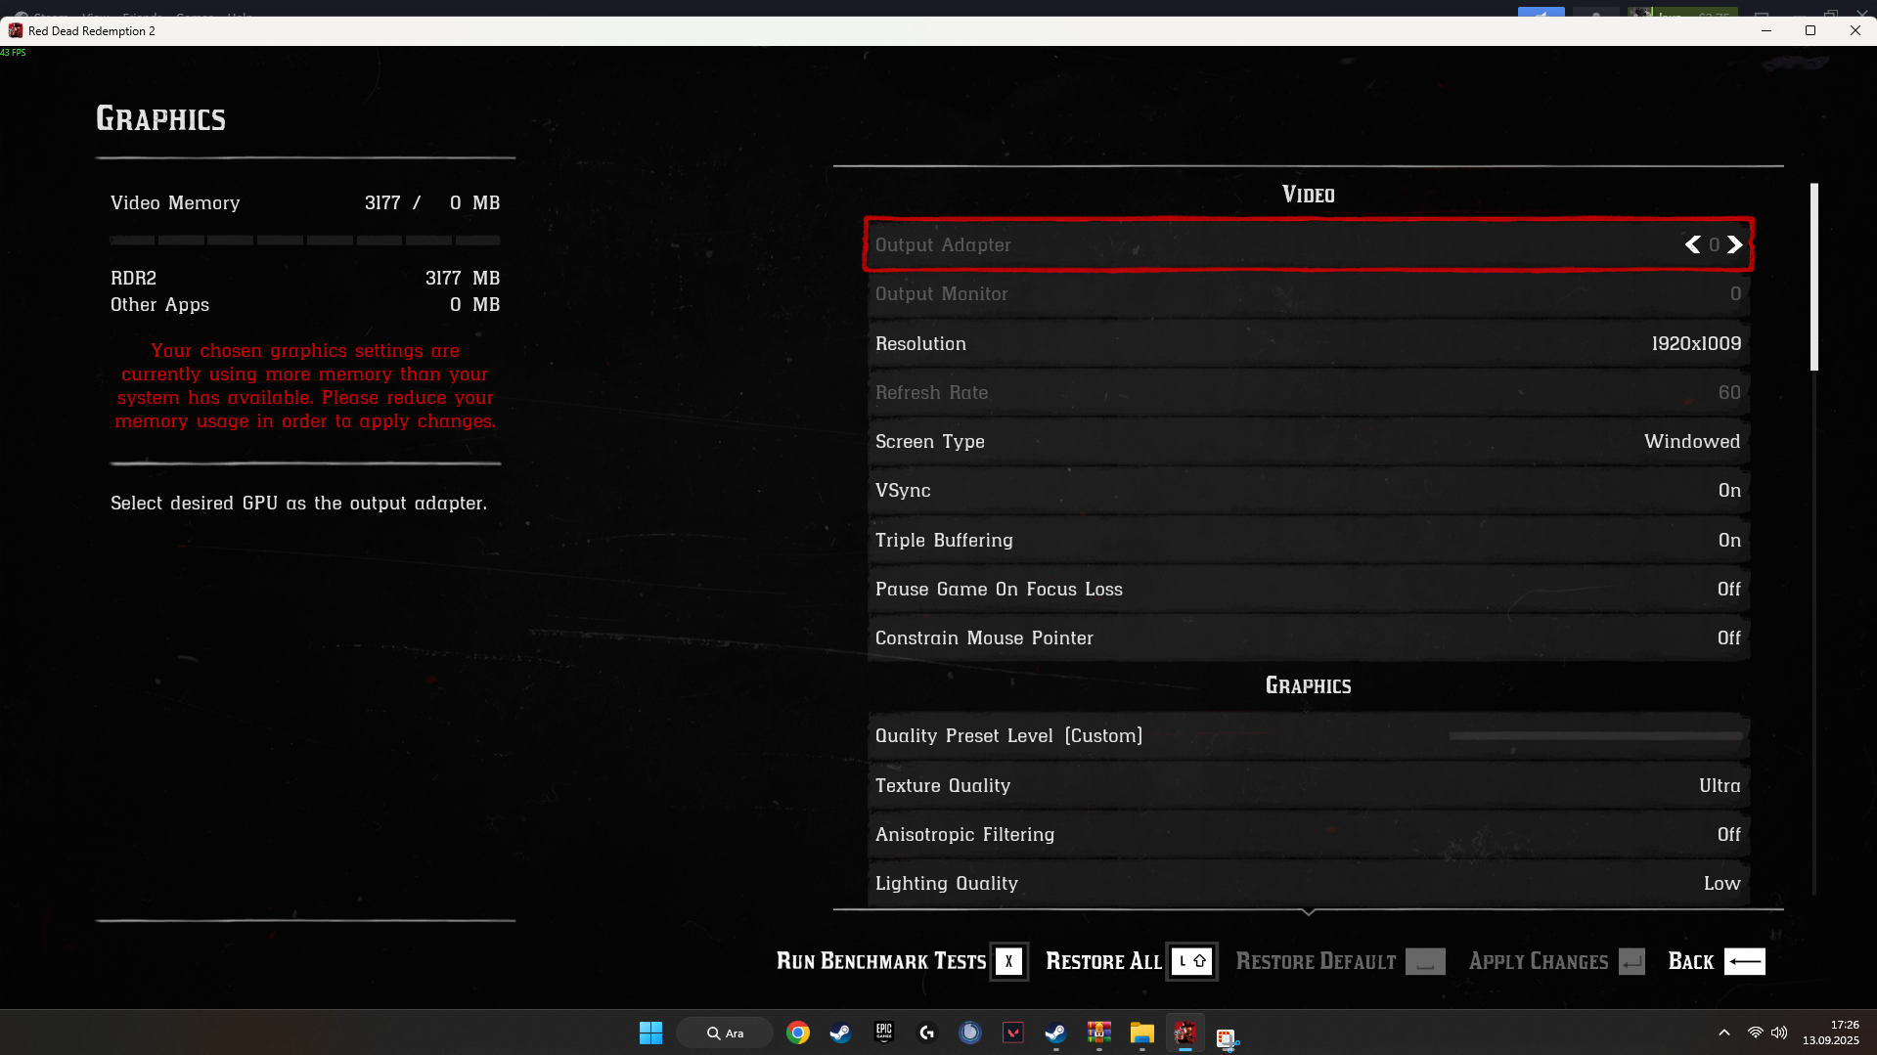
Task: Toggle the VSync setting
Action: [1308, 491]
